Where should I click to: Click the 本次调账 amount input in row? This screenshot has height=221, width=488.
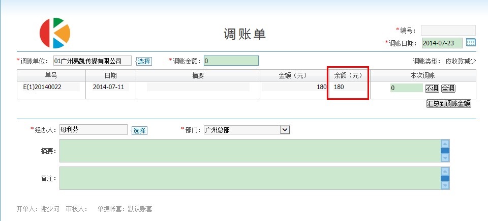(x=406, y=88)
